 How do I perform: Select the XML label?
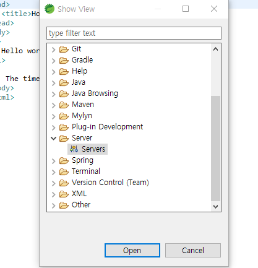79,194
